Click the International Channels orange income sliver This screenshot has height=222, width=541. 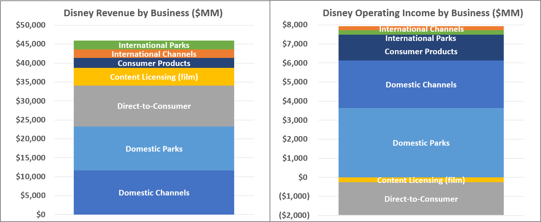pyautogui.click(x=420, y=28)
